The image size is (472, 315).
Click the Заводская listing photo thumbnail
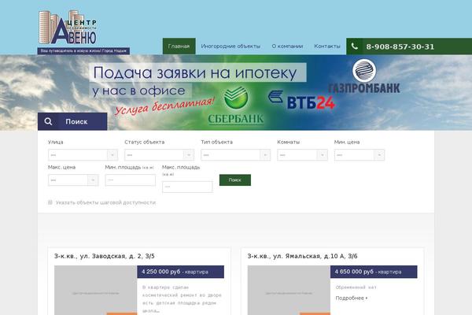click(96, 290)
